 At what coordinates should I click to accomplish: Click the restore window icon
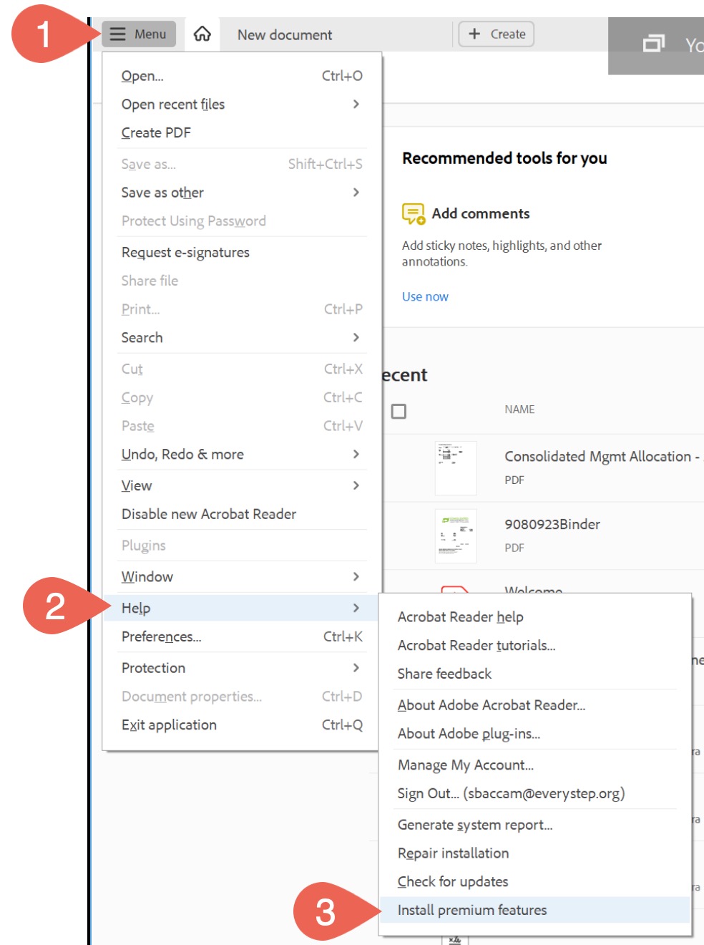pyautogui.click(x=654, y=44)
